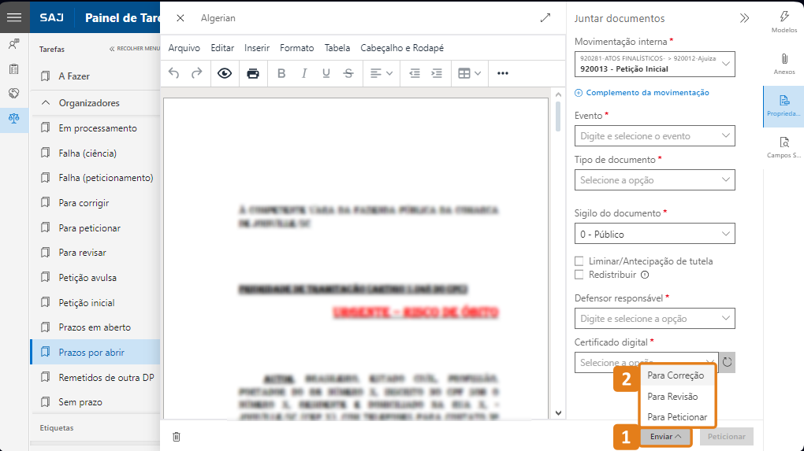This screenshot has height=451, width=804.
Task: Click the redo arrow in editor toolbar
Action: click(x=196, y=73)
